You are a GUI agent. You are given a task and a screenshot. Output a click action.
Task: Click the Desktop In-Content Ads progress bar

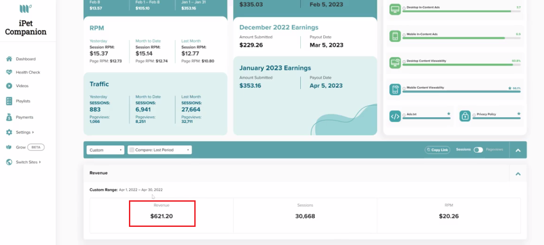(461, 11)
